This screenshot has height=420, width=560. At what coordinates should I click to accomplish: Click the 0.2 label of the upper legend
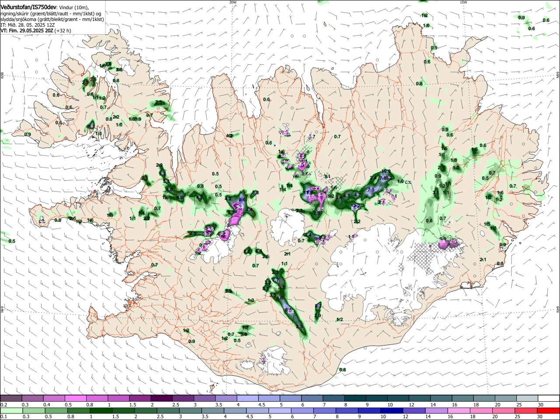[3, 405]
